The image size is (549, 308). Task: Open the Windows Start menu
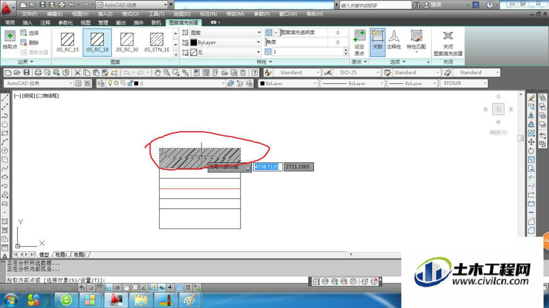coord(10,300)
